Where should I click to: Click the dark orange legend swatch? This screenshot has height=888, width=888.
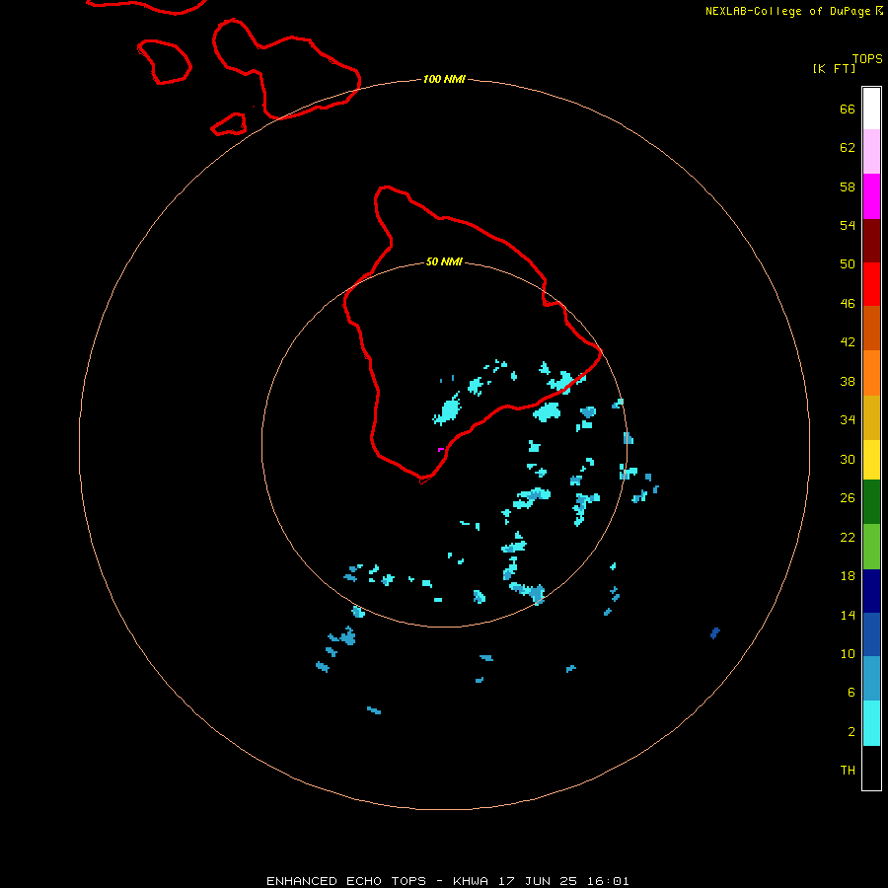[x=871, y=328]
